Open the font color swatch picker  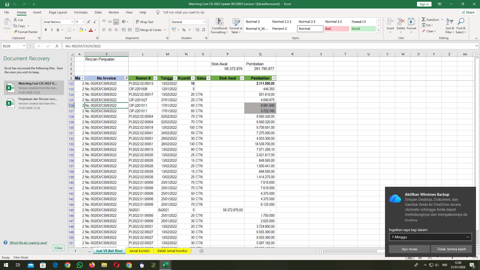point(95,30)
